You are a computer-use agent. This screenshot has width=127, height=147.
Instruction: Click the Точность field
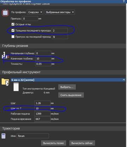pyautogui.click(x=43, y=64)
